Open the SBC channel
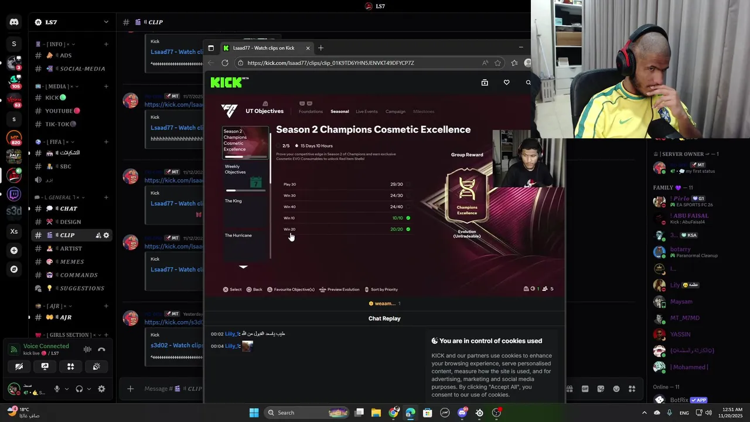This screenshot has height=422, width=750. pyautogui.click(x=71, y=166)
